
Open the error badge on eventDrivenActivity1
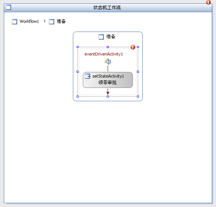tap(133, 47)
